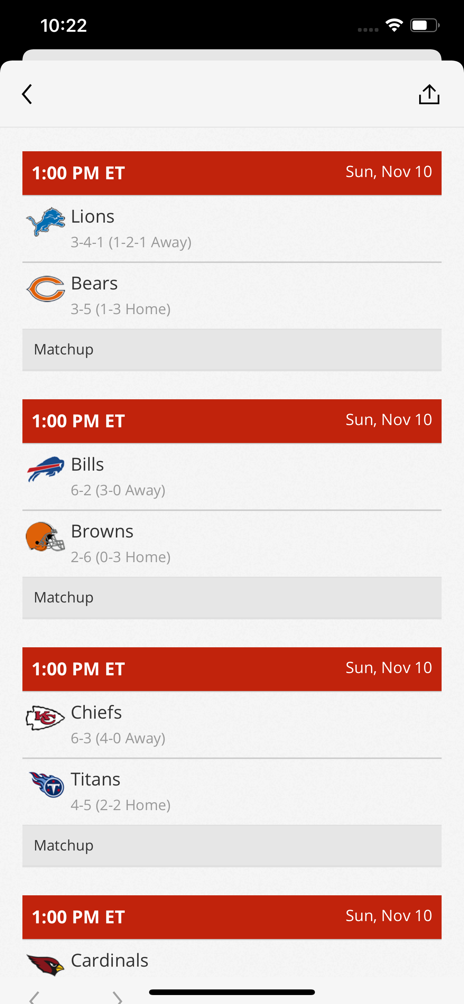Screen dimensions: 464x1004
Task: Open Matchup for Bills vs Browns
Action: (x=232, y=598)
